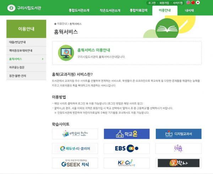Click the home icon in breadcrumb

click(55, 24)
